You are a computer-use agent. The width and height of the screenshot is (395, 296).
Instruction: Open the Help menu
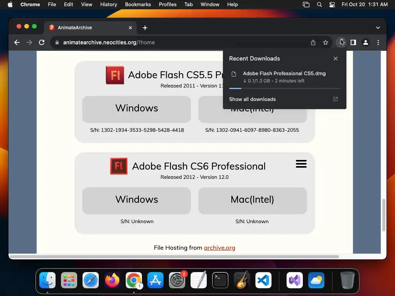[x=232, y=5]
